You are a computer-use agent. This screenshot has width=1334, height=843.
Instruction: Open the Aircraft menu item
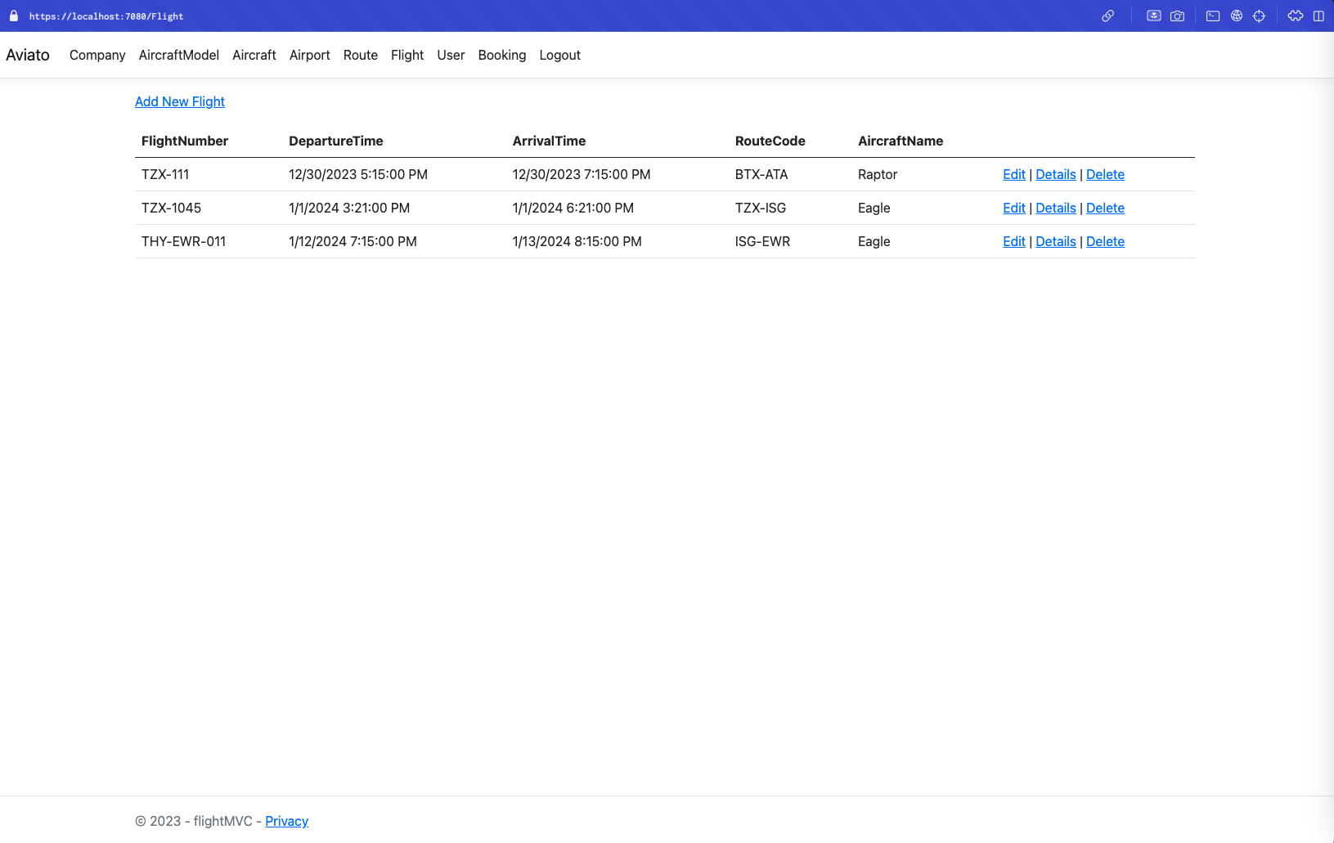pos(254,55)
